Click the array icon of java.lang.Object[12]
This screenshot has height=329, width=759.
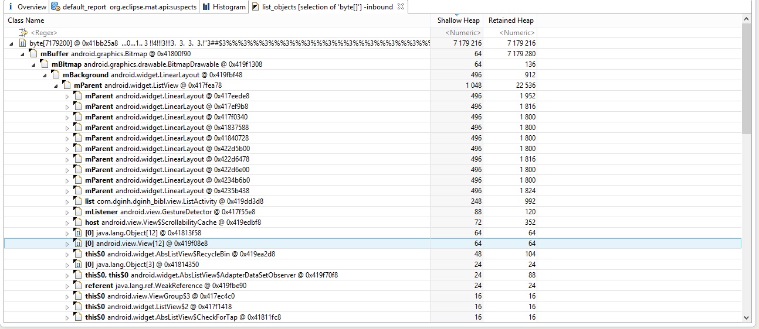[78, 233]
